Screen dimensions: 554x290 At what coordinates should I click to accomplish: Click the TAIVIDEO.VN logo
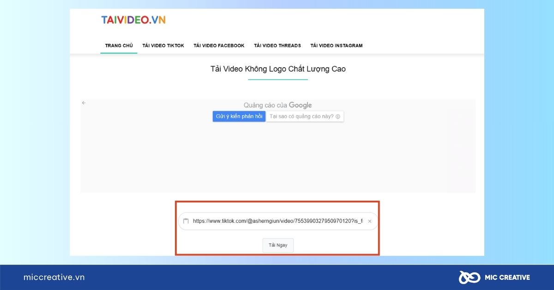pos(133,20)
